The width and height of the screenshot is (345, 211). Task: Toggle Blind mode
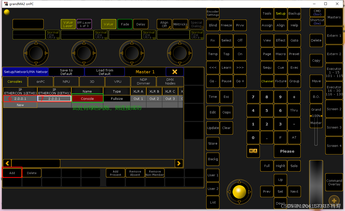pyautogui.click(x=213, y=25)
